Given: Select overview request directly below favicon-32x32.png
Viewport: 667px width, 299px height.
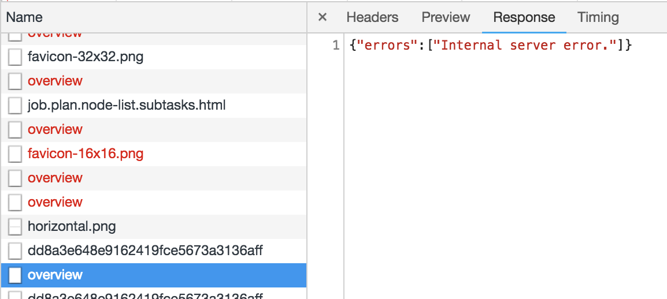Looking at the screenshot, I should click(55, 81).
